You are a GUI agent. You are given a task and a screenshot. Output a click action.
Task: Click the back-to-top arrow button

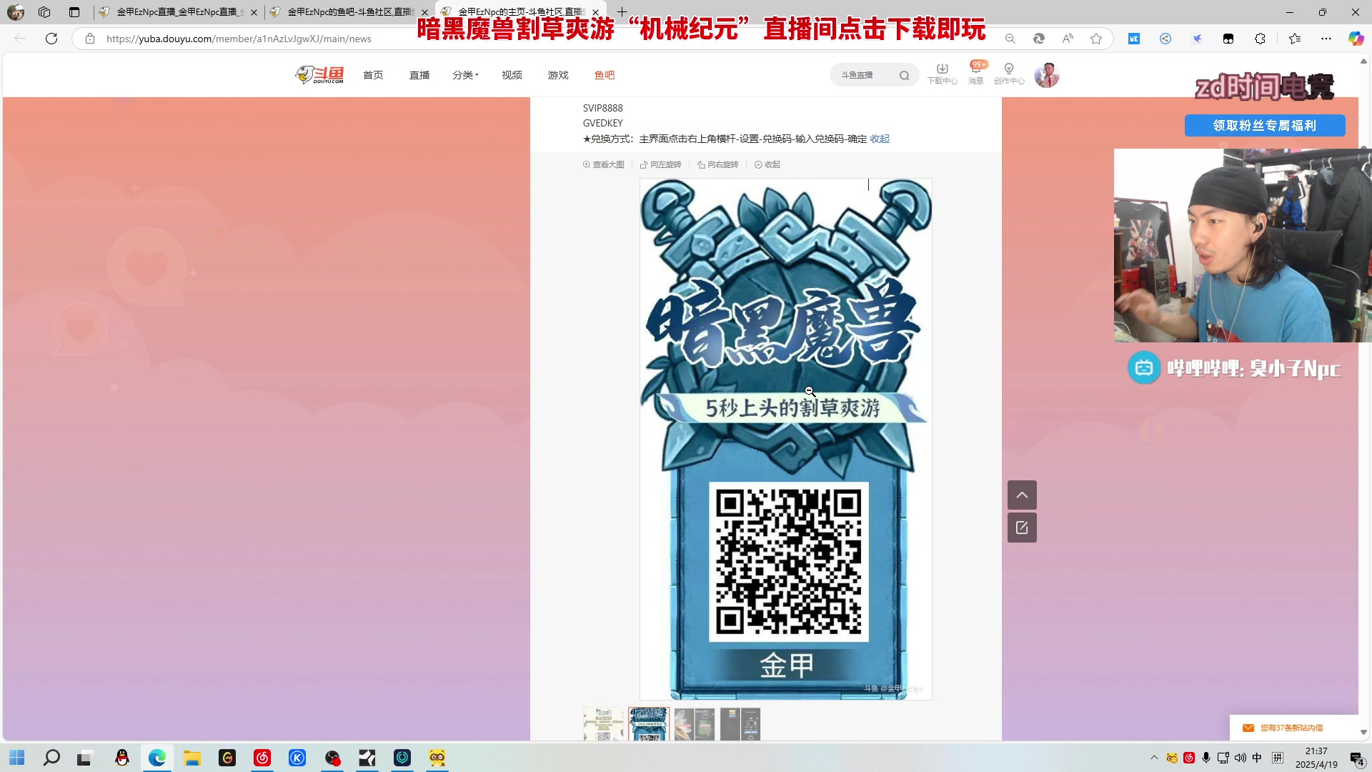(x=1022, y=495)
